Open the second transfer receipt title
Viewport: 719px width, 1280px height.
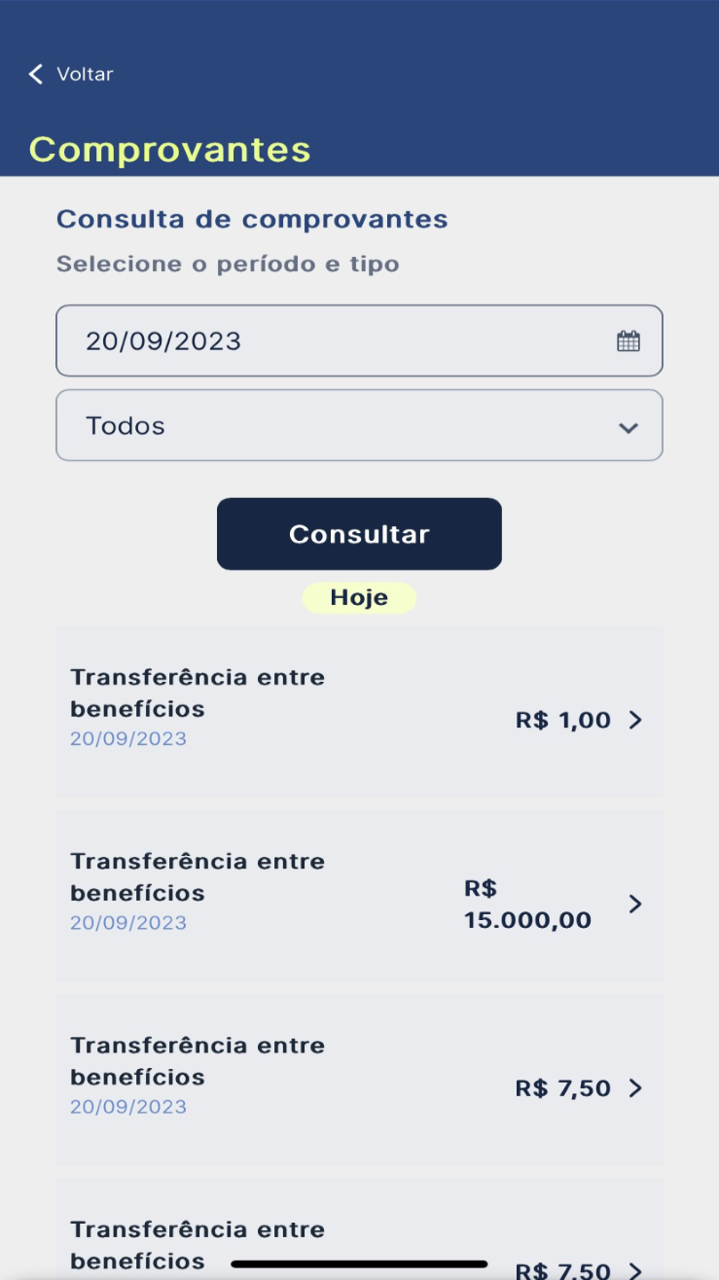coord(198,876)
